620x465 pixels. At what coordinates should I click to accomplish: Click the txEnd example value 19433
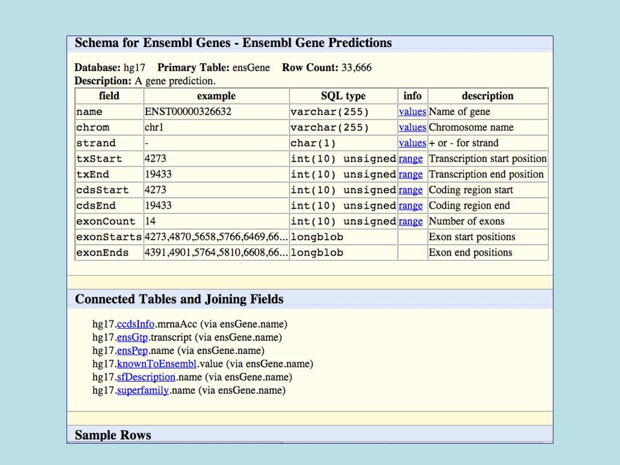point(158,174)
